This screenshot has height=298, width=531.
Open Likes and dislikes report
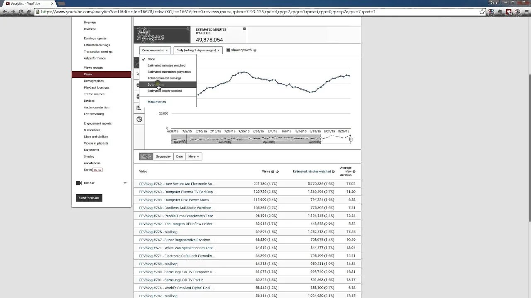96,137
